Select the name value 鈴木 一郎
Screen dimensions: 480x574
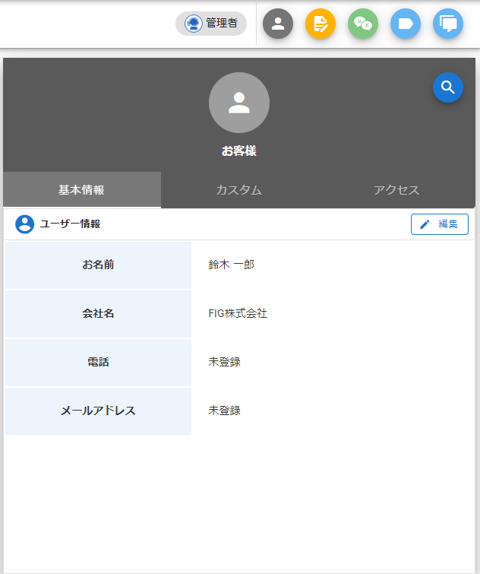232,265
